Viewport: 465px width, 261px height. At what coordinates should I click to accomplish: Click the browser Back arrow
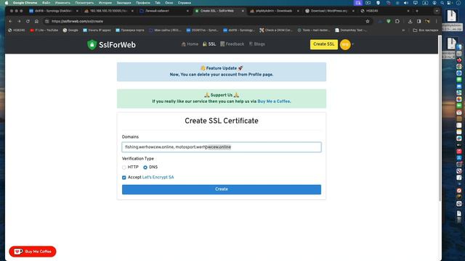pos(10,21)
